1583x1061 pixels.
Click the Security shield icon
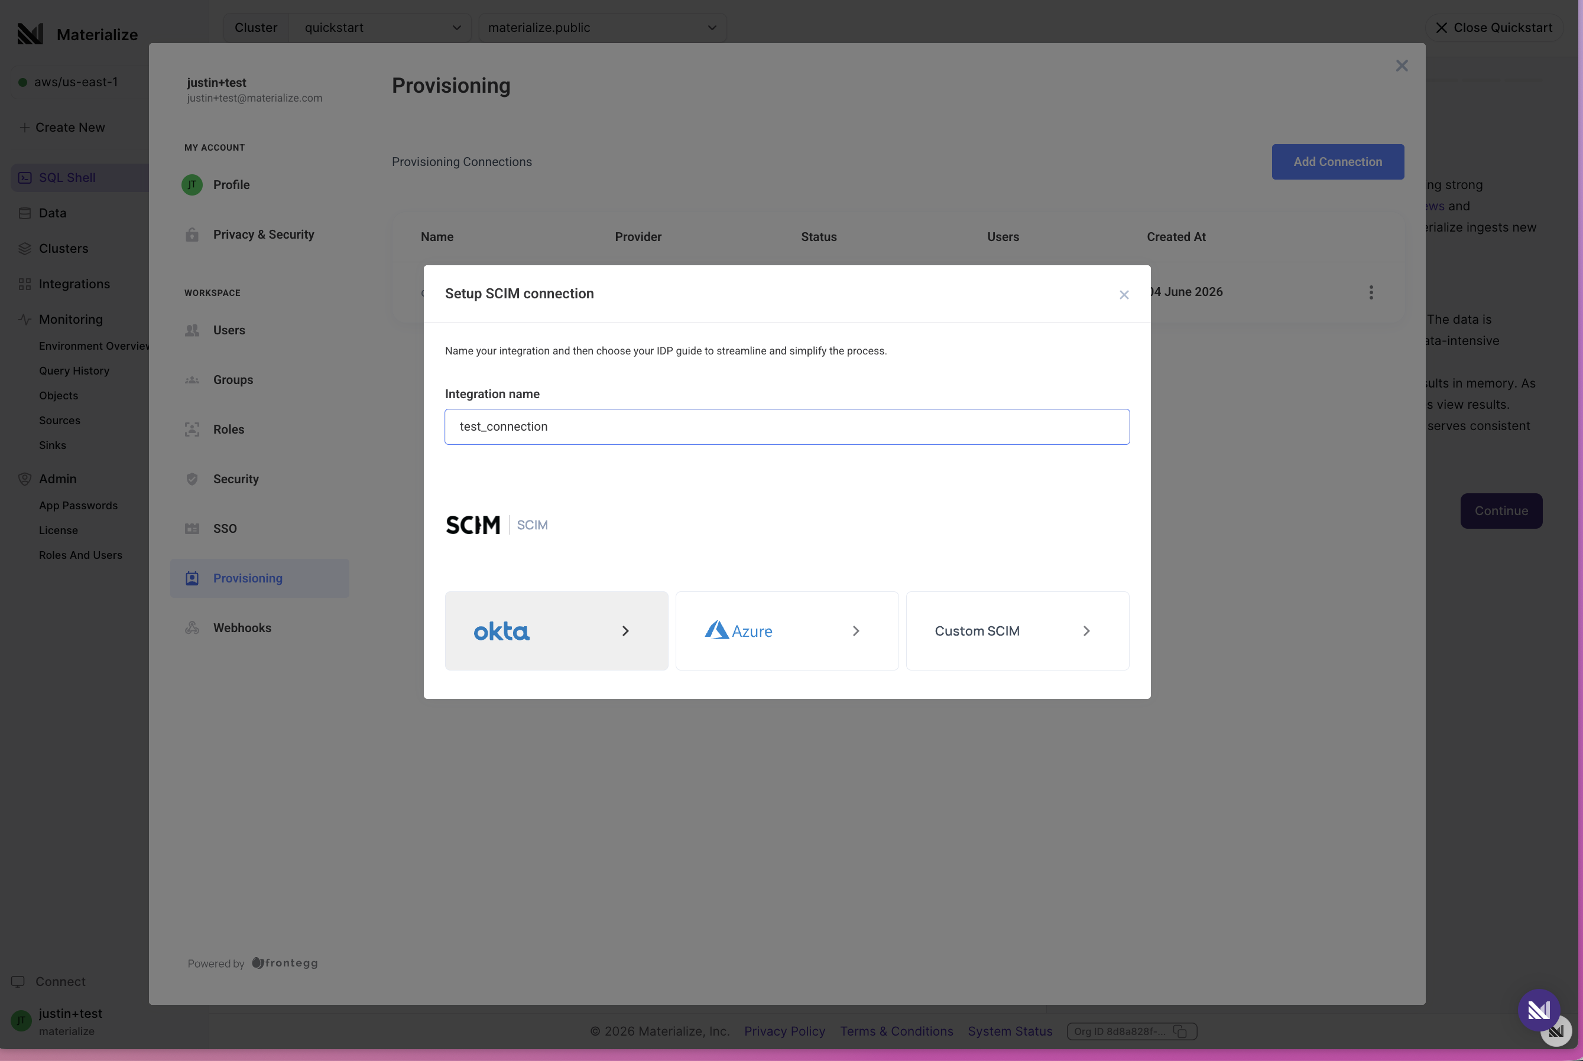pos(192,479)
